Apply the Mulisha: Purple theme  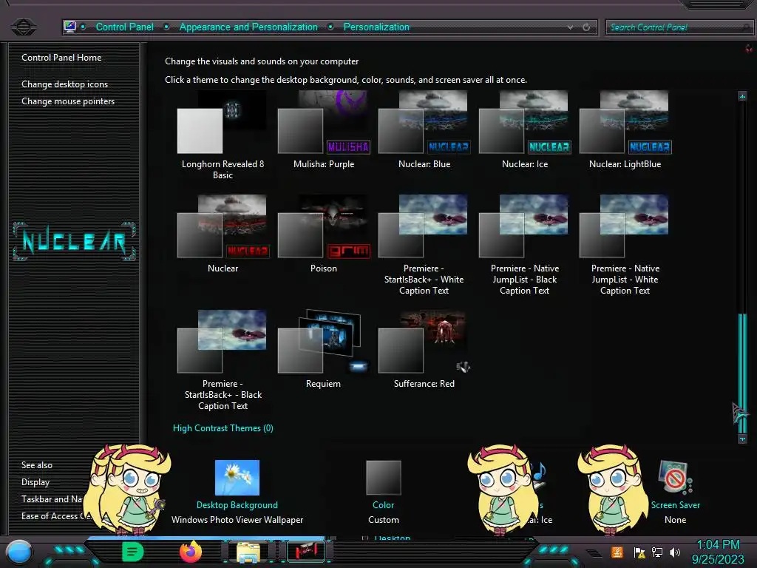point(324,130)
